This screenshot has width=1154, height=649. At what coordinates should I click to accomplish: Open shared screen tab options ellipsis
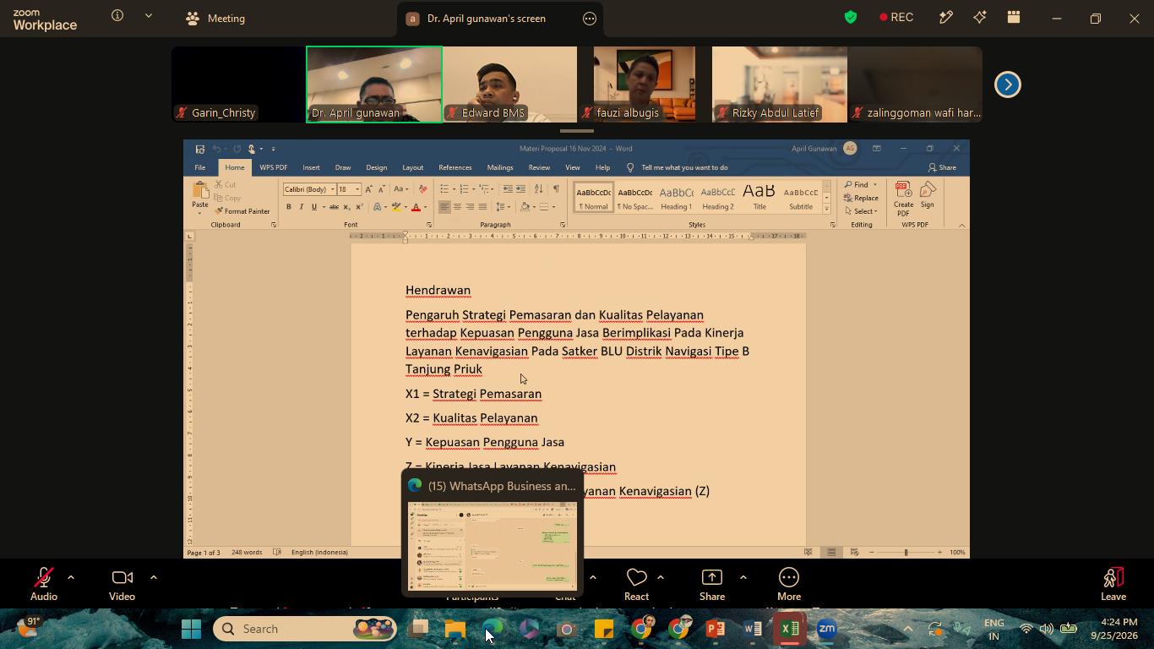pyautogui.click(x=590, y=19)
